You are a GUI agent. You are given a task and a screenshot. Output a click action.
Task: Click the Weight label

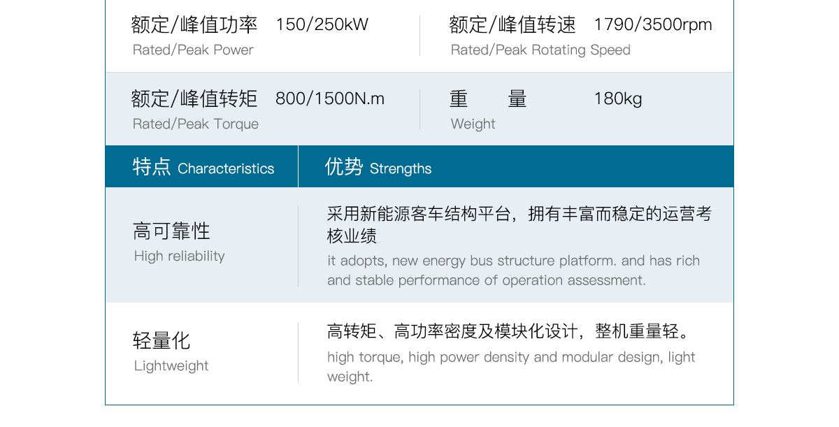(473, 124)
